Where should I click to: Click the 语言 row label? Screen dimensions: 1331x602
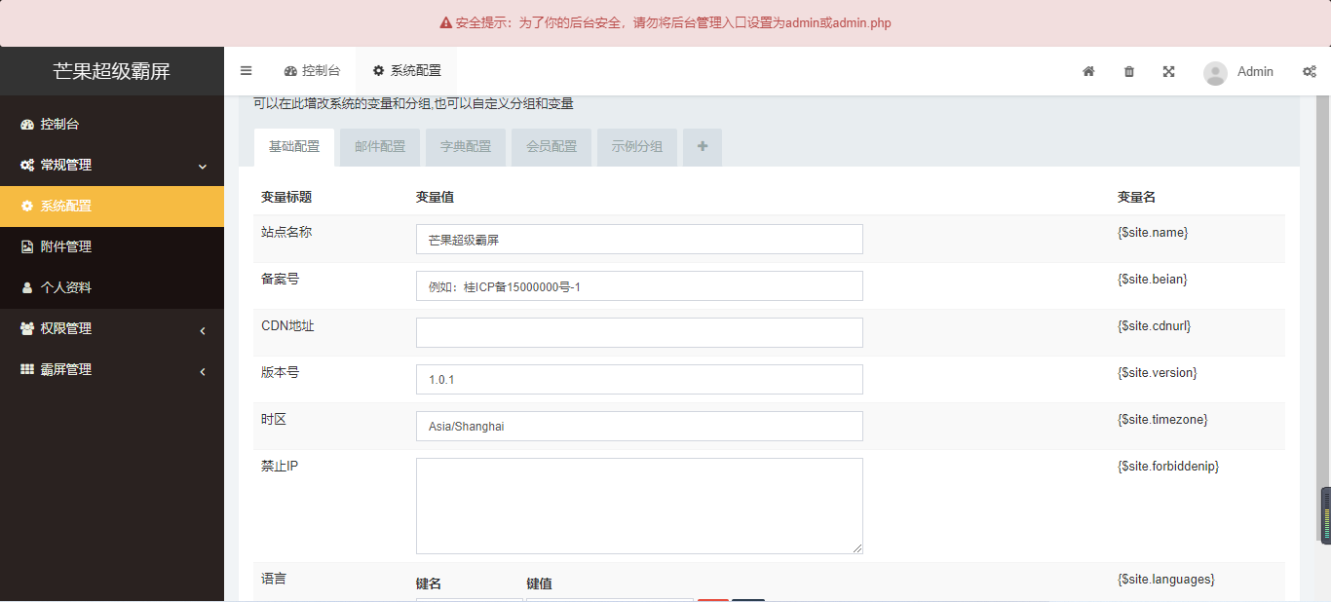coord(274,579)
